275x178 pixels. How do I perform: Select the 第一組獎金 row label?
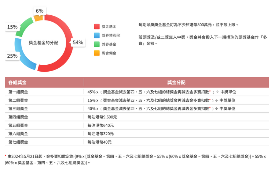(x=18, y=92)
